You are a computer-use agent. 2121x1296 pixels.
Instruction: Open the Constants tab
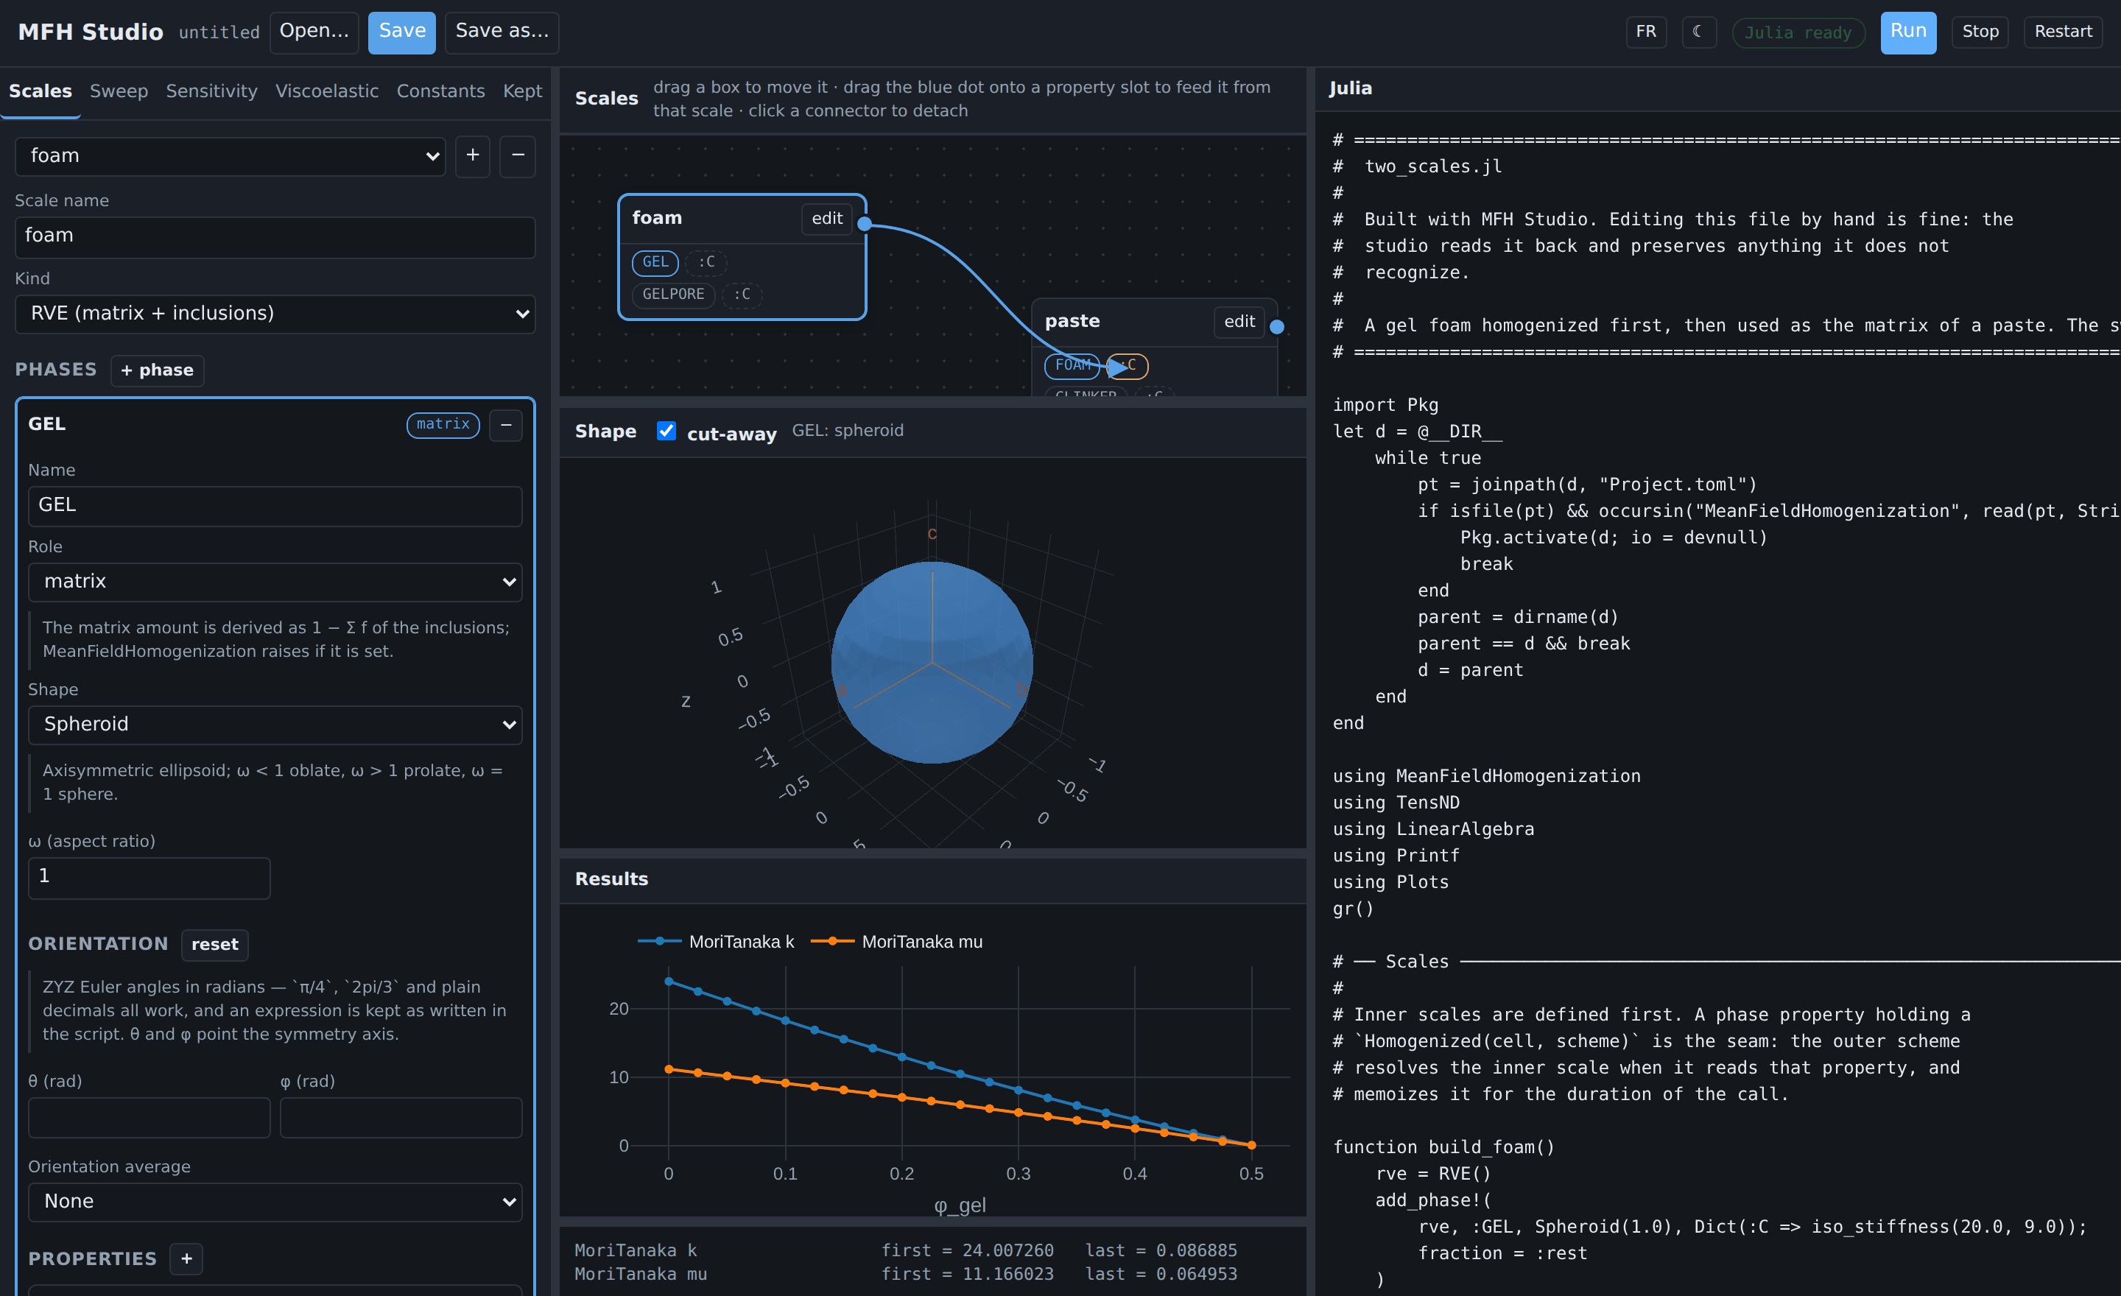point(440,91)
